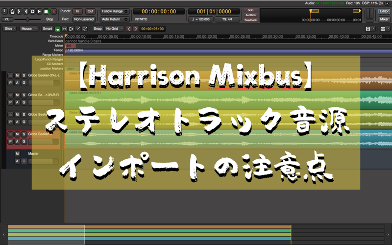Open automation A menu on Globe Seeker-3%L-L

click(x=17, y=83)
